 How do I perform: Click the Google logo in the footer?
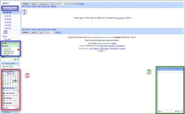coord(101,51)
